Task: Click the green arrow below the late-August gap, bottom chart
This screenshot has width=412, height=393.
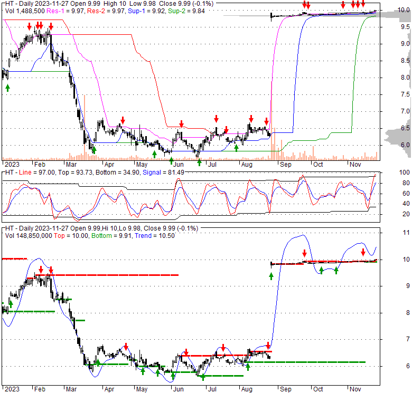Action: click(x=271, y=276)
